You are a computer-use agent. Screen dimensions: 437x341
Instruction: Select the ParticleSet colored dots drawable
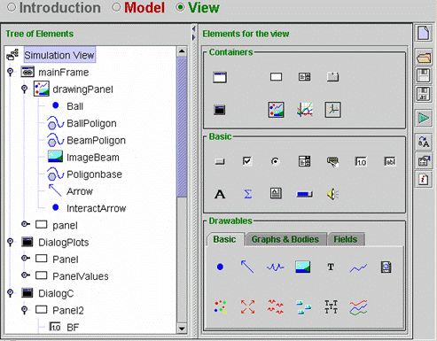[221, 307]
